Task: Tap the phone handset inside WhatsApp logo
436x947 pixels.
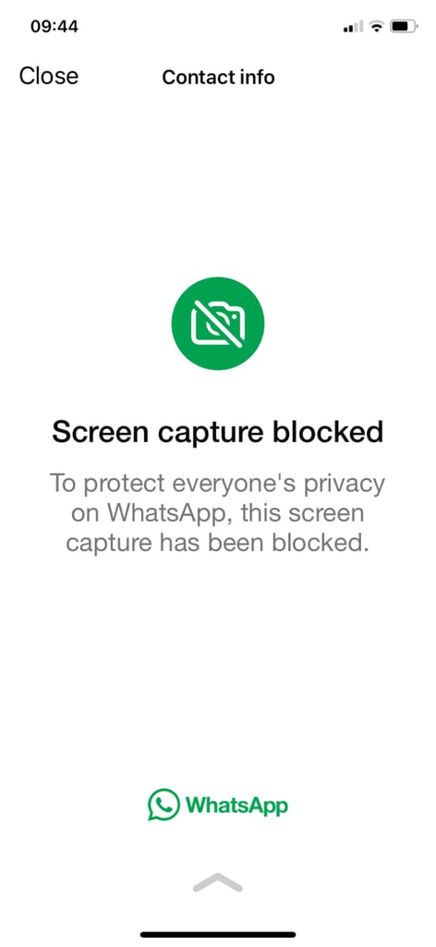Action: tap(163, 804)
